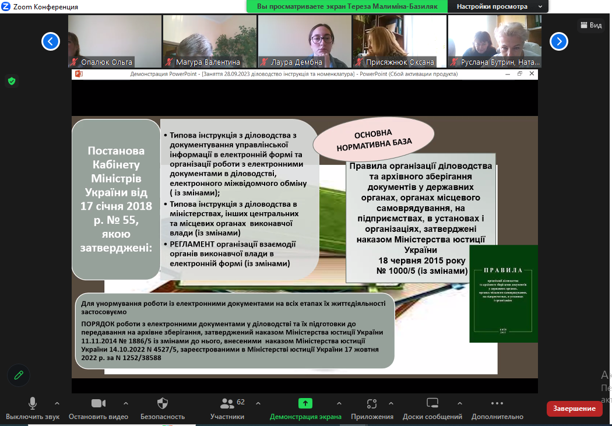Go to next participants with right arrow
Viewport: 612px width, 426px height.
coord(559,41)
